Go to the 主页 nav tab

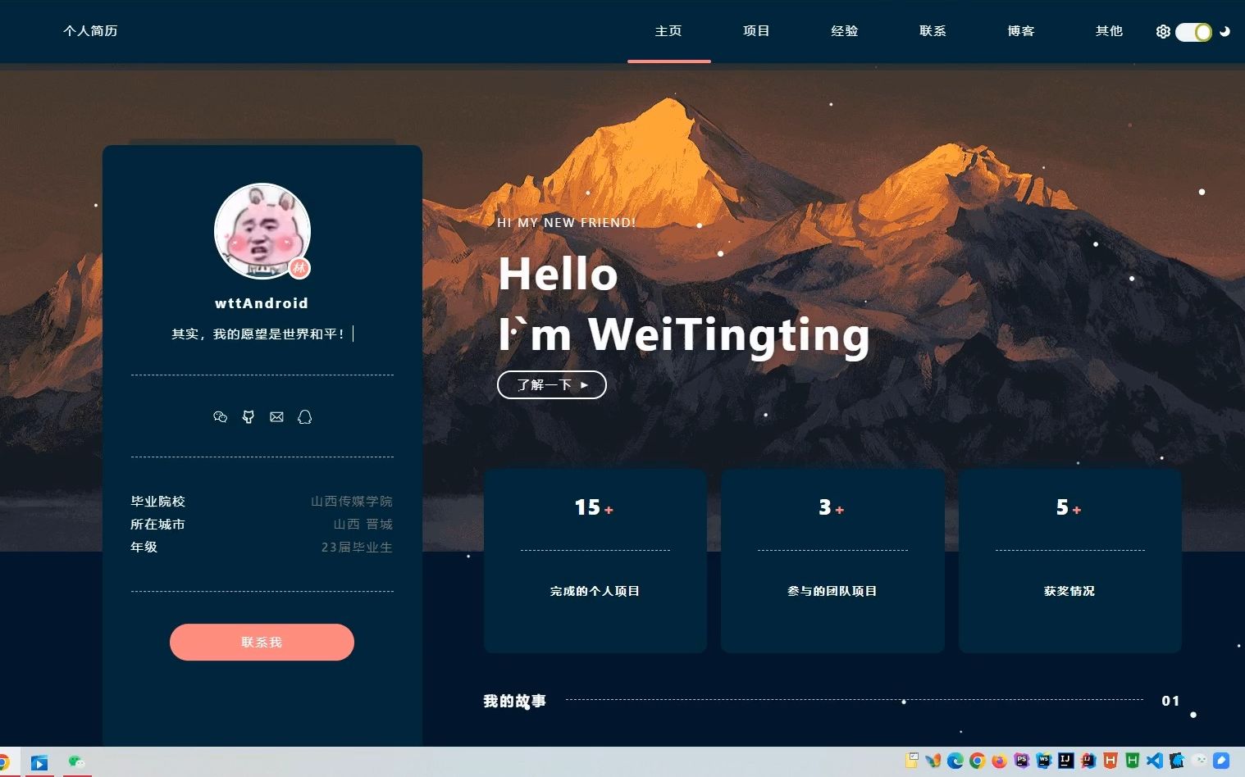(668, 31)
